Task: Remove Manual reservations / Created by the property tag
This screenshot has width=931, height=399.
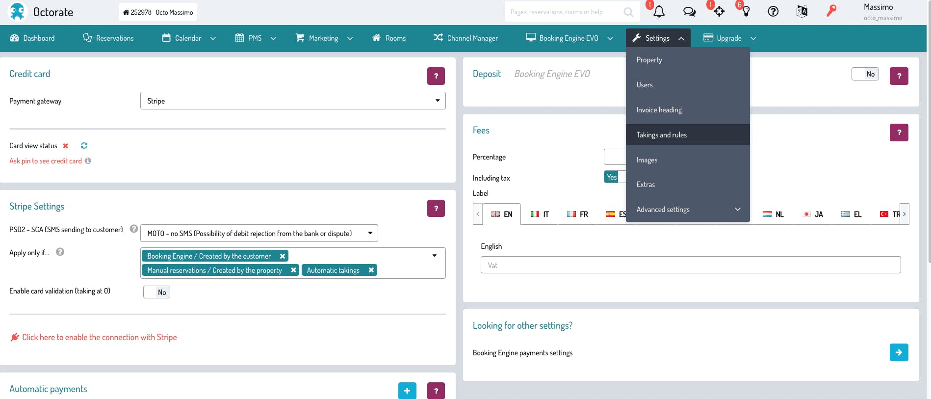Action: pyautogui.click(x=293, y=270)
